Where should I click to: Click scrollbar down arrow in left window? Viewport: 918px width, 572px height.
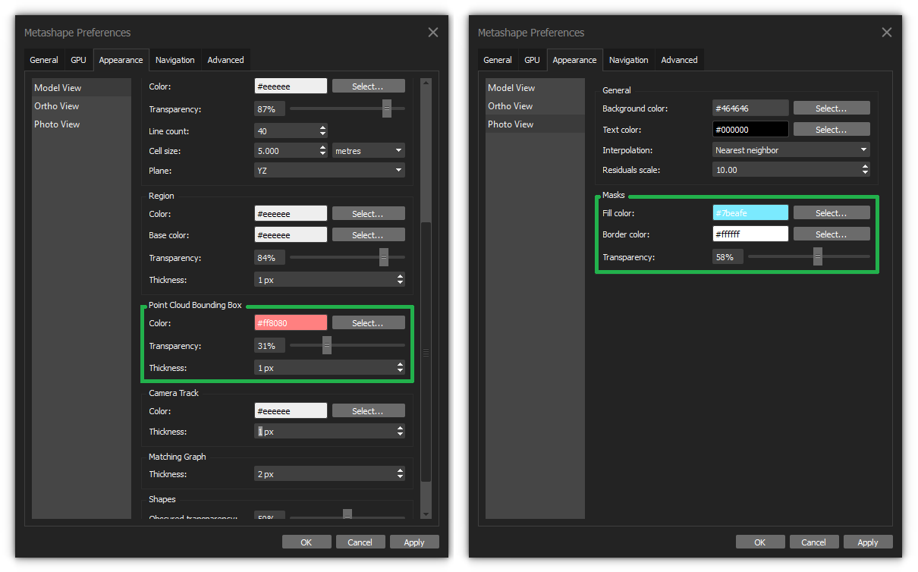point(426,514)
